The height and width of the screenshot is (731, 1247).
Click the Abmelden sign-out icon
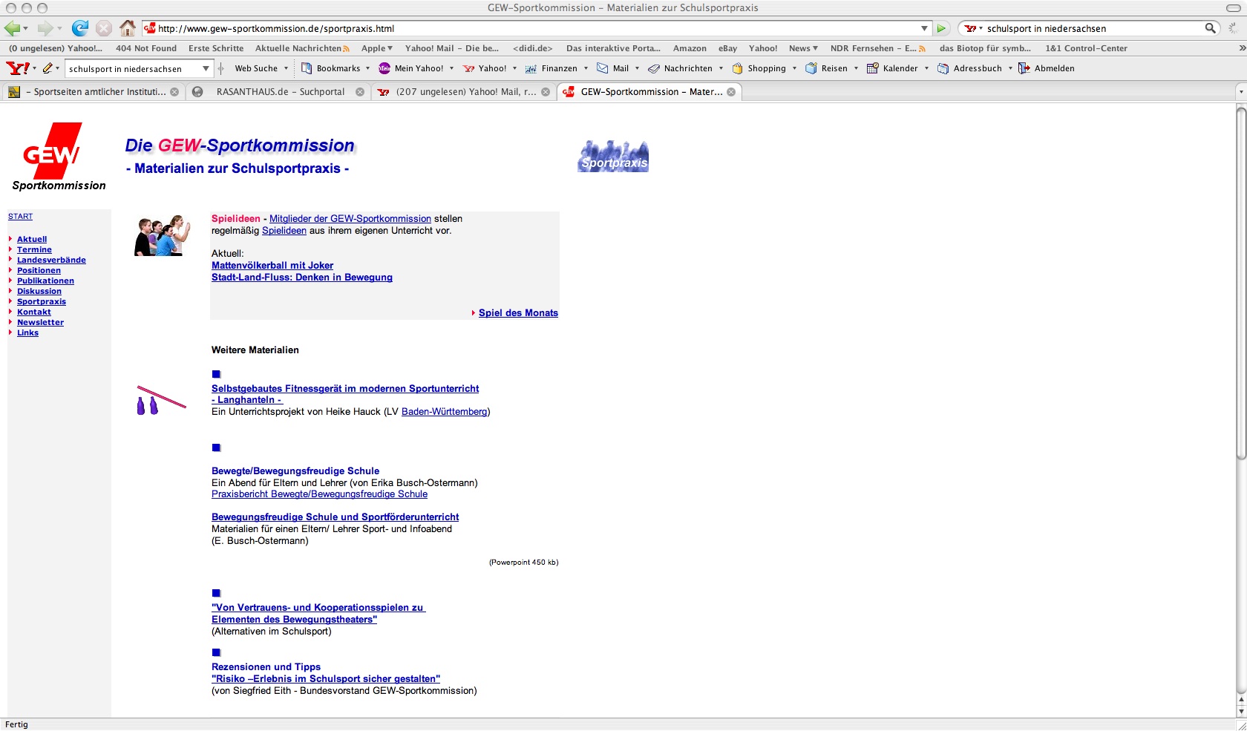1024,68
